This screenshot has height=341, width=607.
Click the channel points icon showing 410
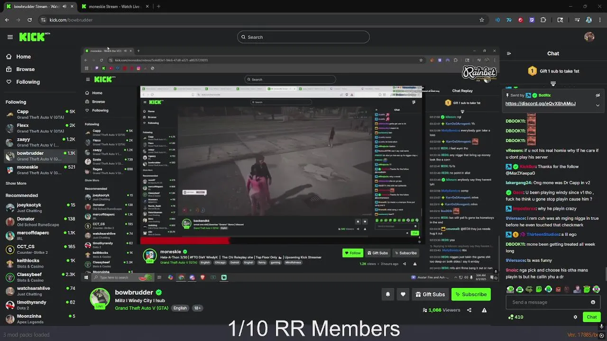(x=515, y=317)
